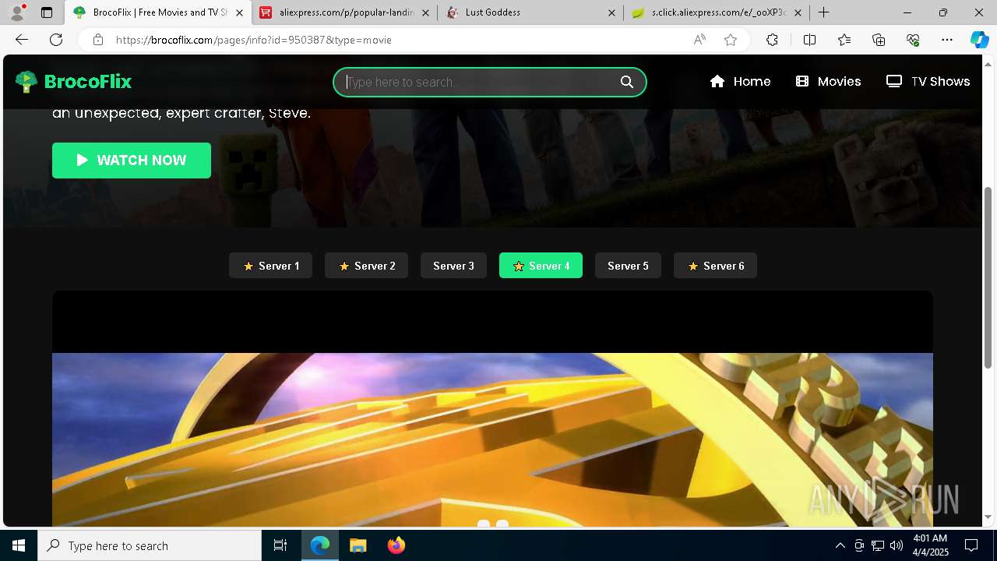Open the Collections icon

tap(879, 40)
